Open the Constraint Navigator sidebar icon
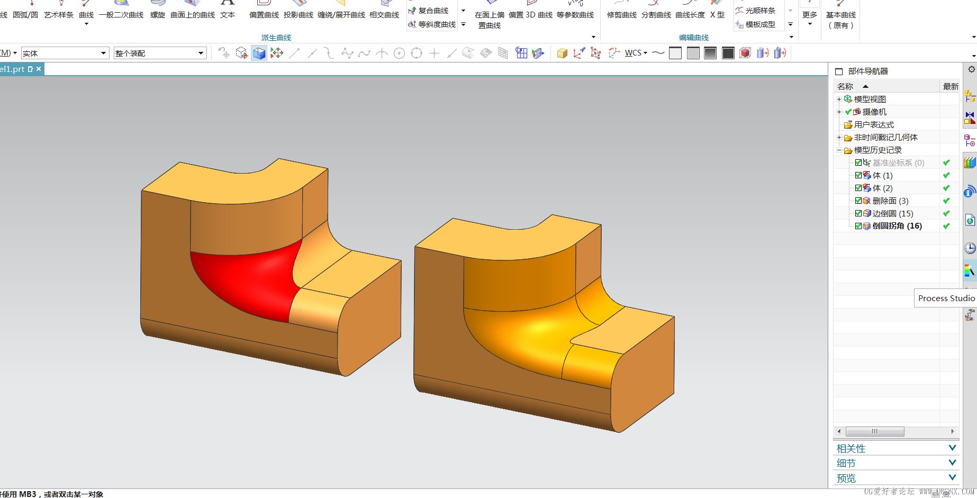 (x=970, y=118)
